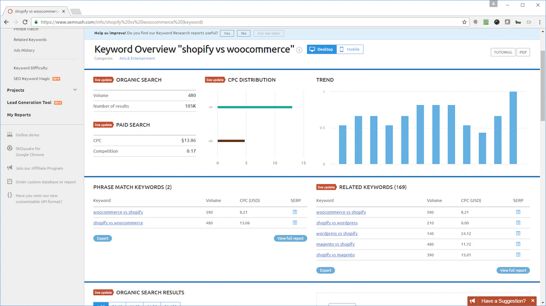The width and height of the screenshot is (546, 306).
Task: Click the browser address bar URL
Action: (x=122, y=22)
